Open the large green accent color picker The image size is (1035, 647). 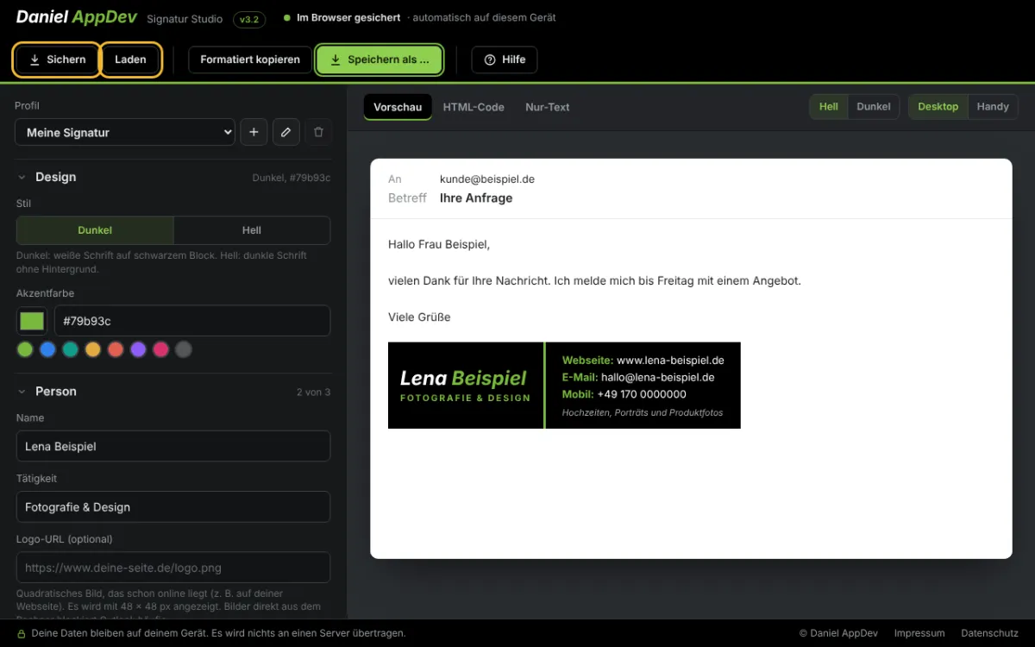click(x=32, y=321)
